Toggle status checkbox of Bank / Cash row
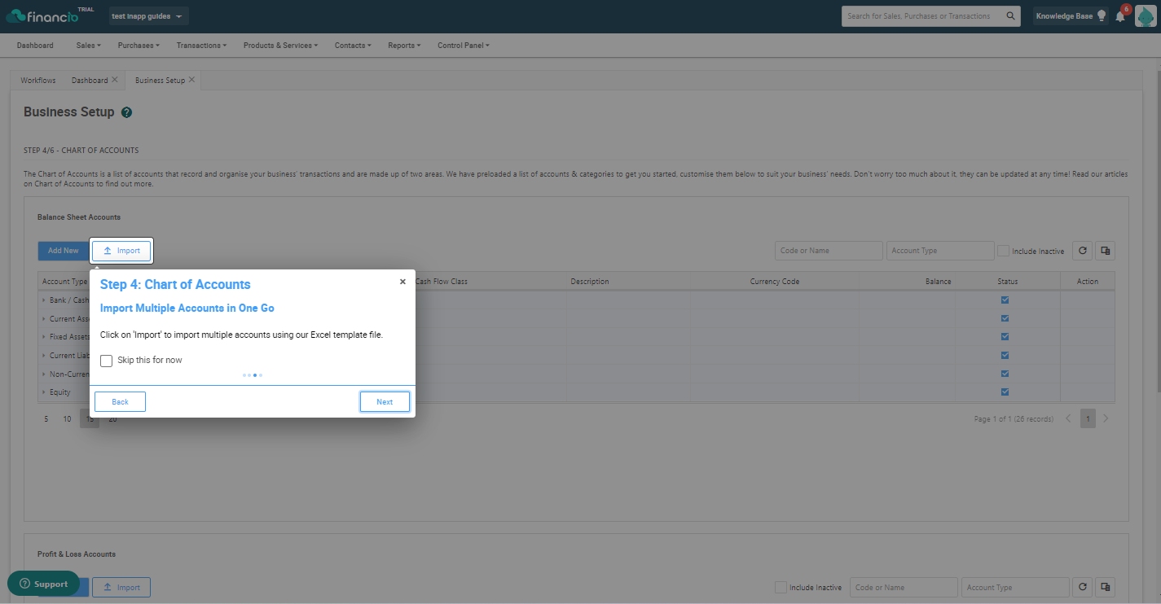Viewport: 1161px width, 604px height. [1005, 300]
